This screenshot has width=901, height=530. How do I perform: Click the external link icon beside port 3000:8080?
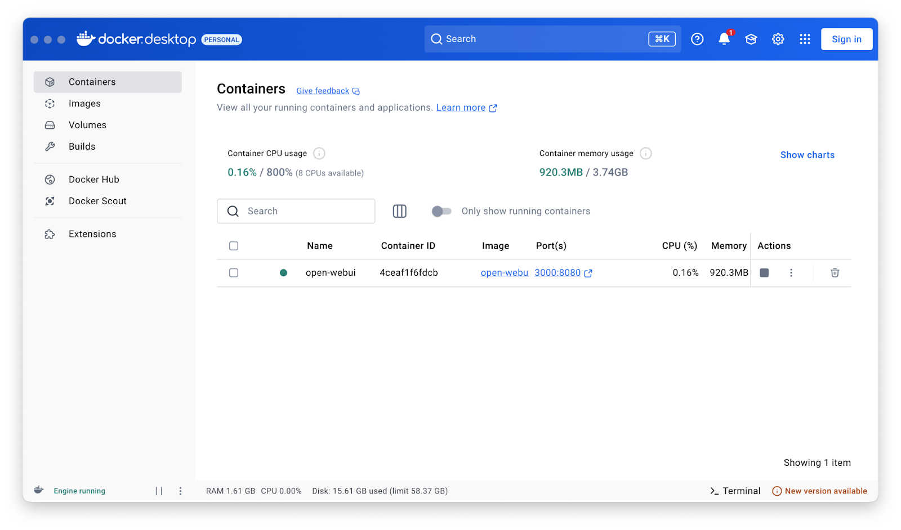588,273
